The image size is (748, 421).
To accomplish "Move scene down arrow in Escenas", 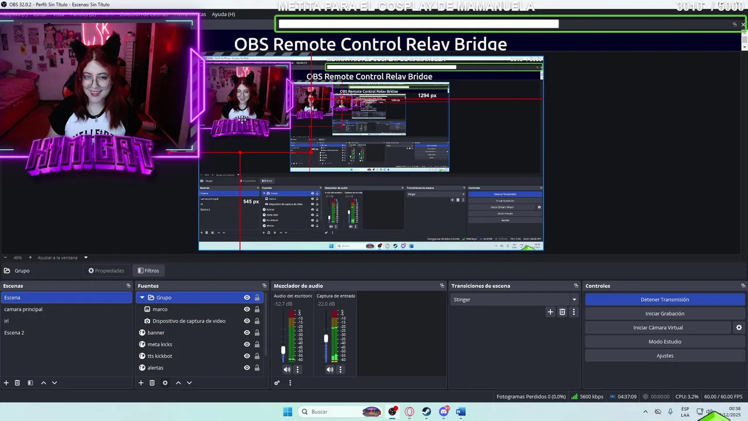I will [x=54, y=383].
